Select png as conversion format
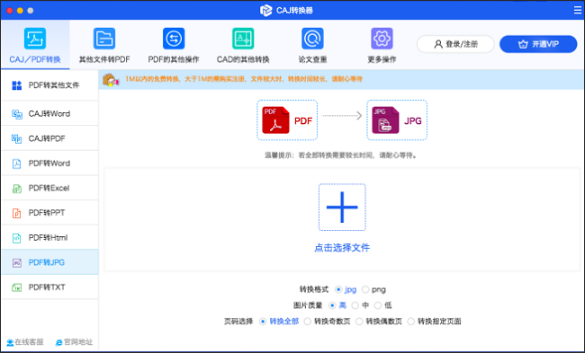This screenshot has width=585, height=353. (365, 289)
